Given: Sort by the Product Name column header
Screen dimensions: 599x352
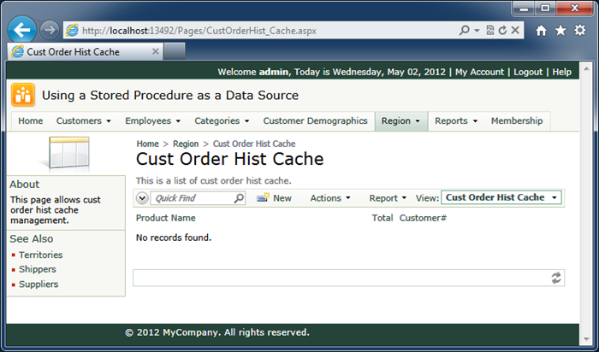Looking at the screenshot, I should pyautogui.click(x=166, y=218).
